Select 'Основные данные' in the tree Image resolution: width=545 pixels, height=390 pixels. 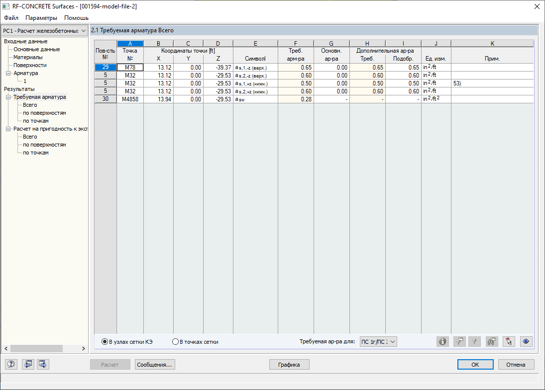pyautogui.click(x=36, y=49)
